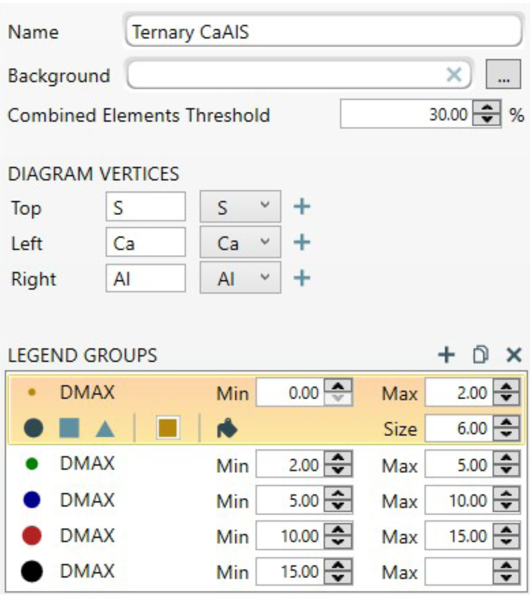
Task: Select the square marker shape
Action: (x=69, y=428)
